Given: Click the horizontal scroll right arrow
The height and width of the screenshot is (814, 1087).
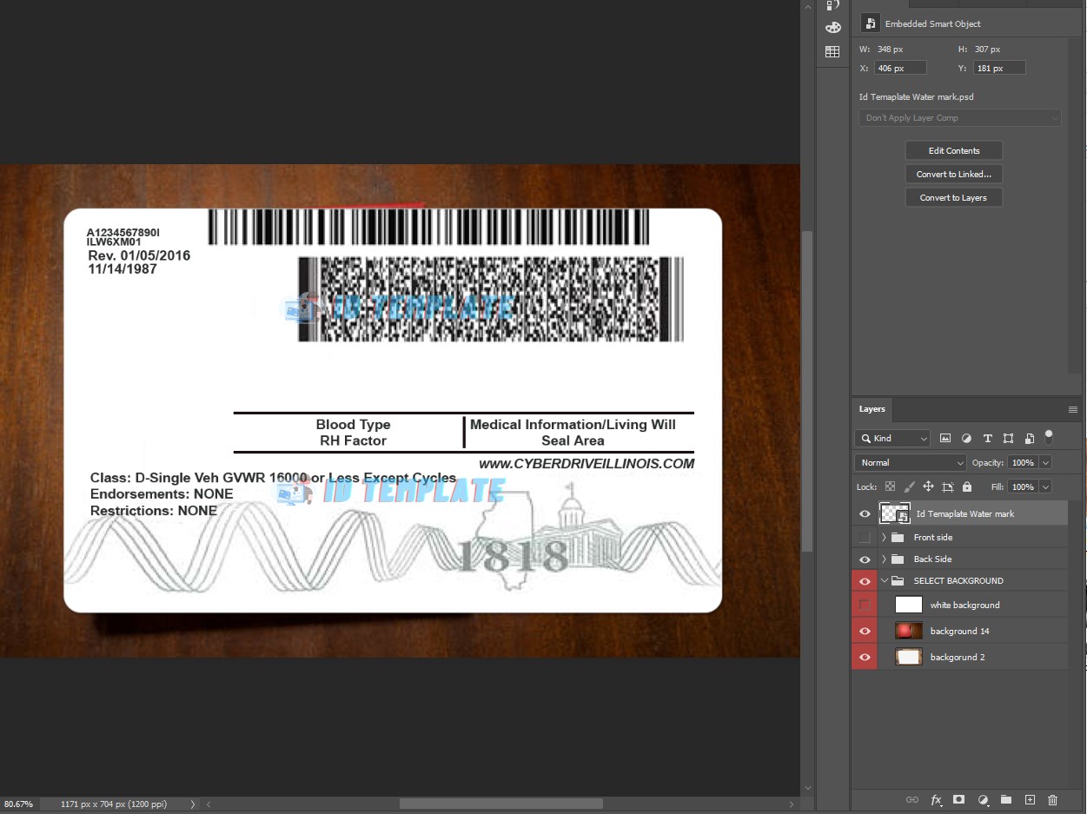Looking at the screenshot, I should 792,804.
